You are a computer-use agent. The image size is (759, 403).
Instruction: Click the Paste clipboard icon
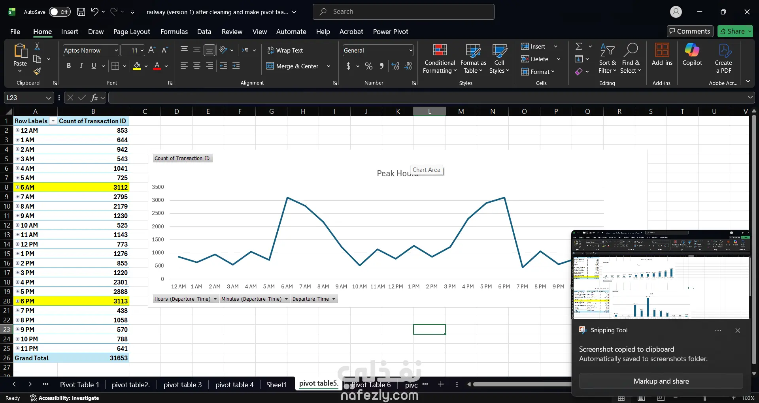click(x=20, y=51)
